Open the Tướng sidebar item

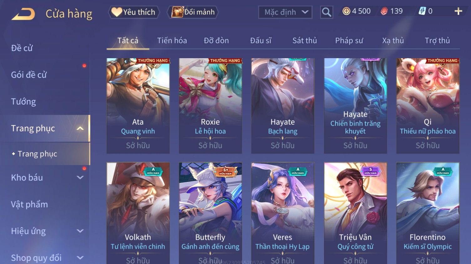tap(23, 102)
